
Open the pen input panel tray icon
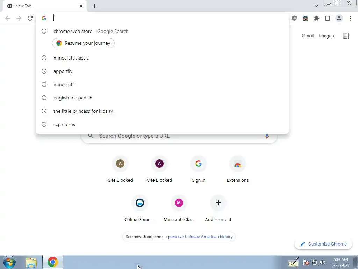[293, 262]
